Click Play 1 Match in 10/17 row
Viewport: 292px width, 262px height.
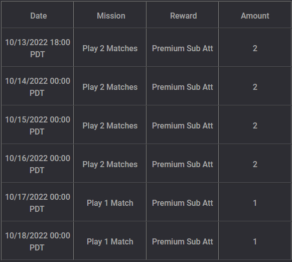click(x=110, y=203)
